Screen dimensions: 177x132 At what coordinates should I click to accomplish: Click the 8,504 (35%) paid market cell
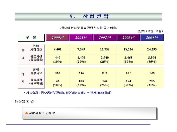tap(152, 60)
